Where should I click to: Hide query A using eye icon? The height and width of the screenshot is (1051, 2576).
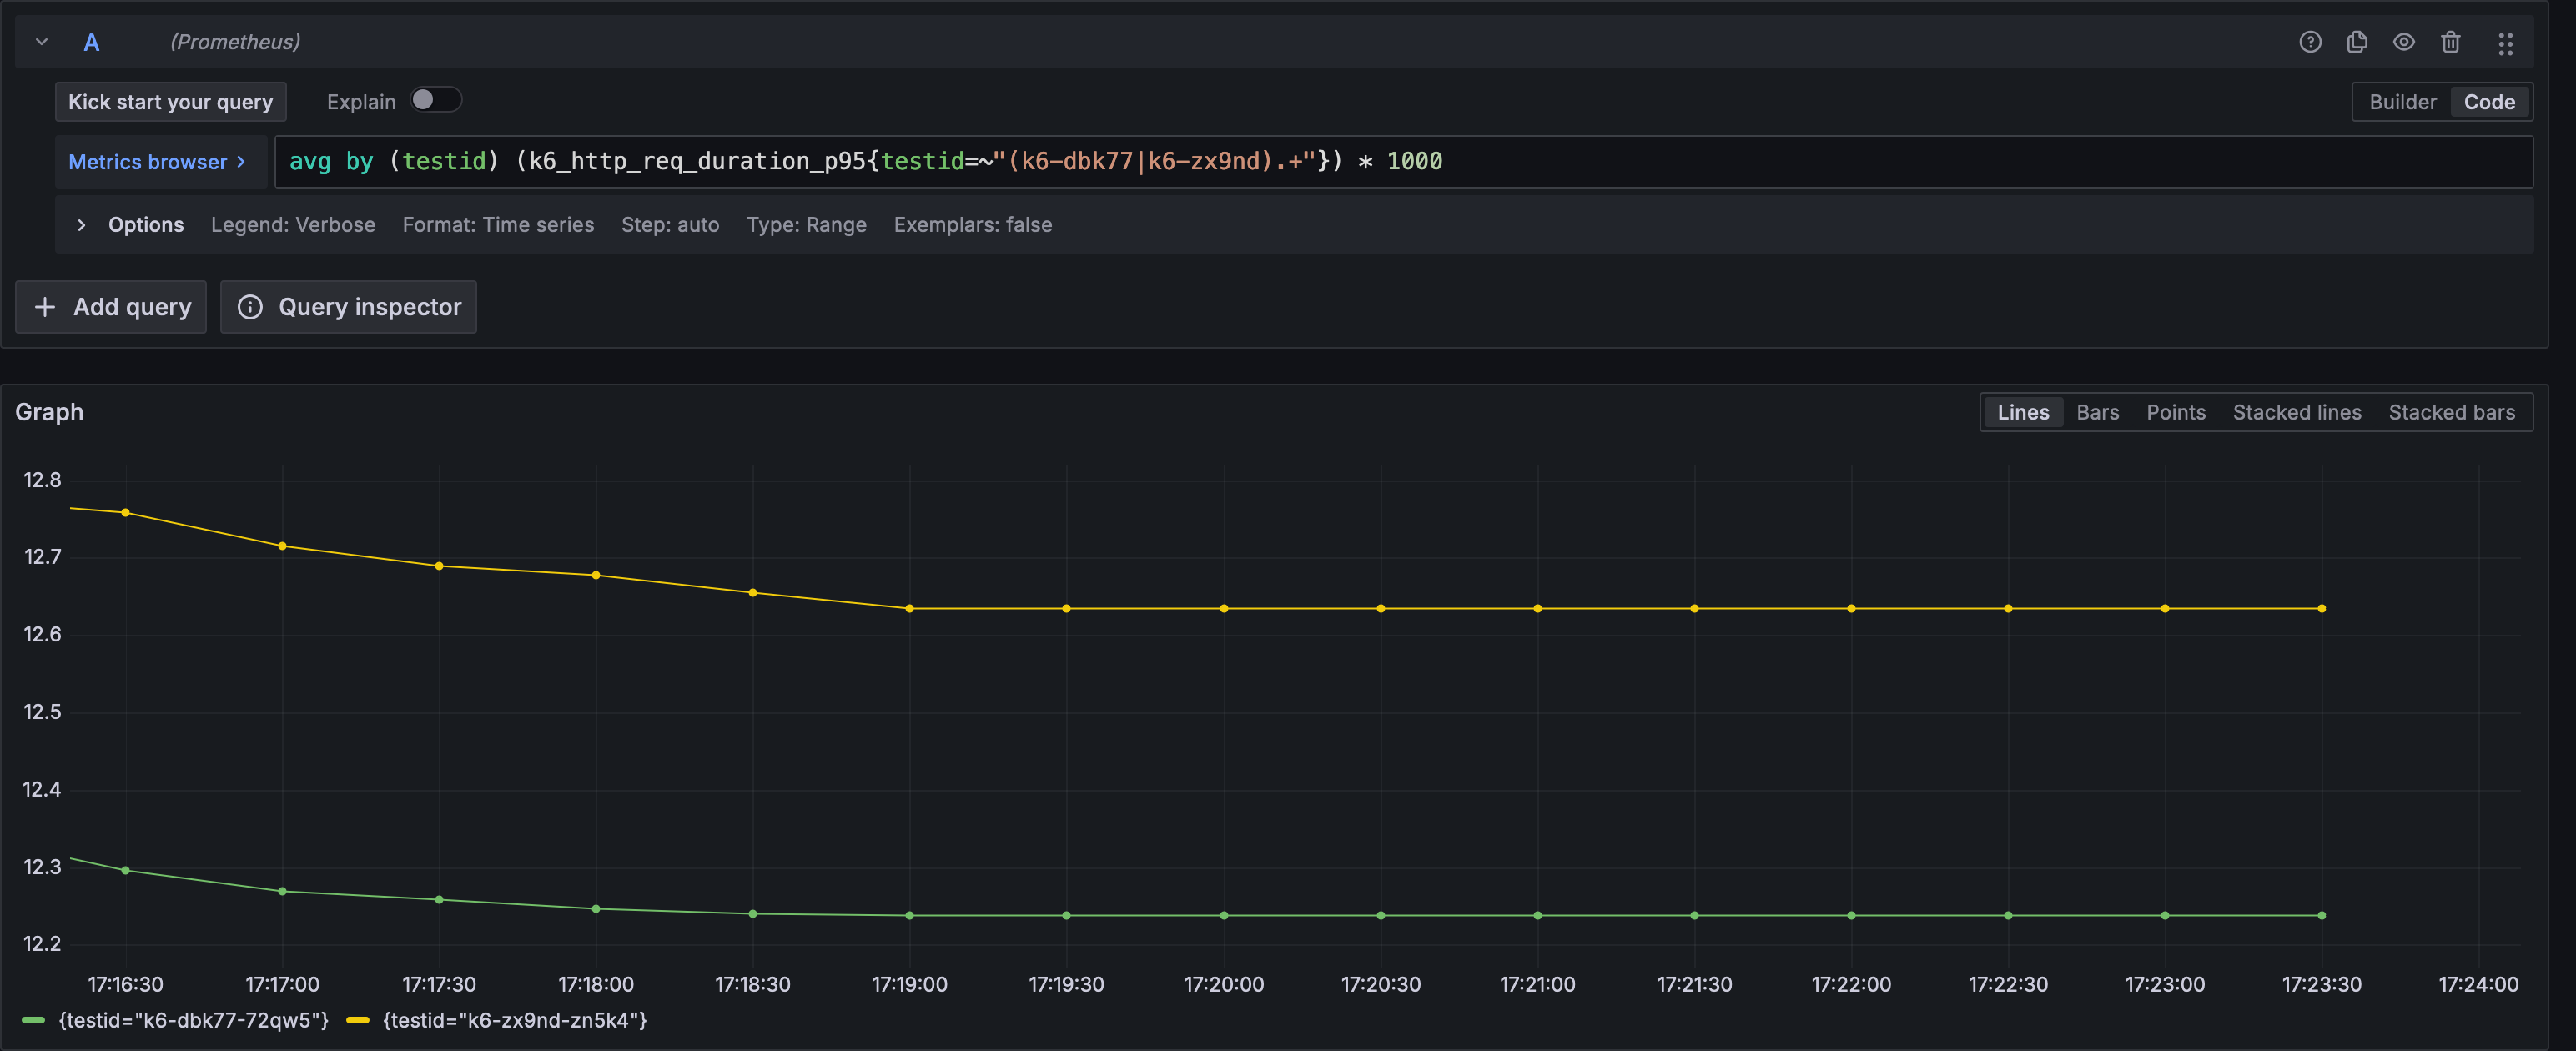tap(2404, 42)
